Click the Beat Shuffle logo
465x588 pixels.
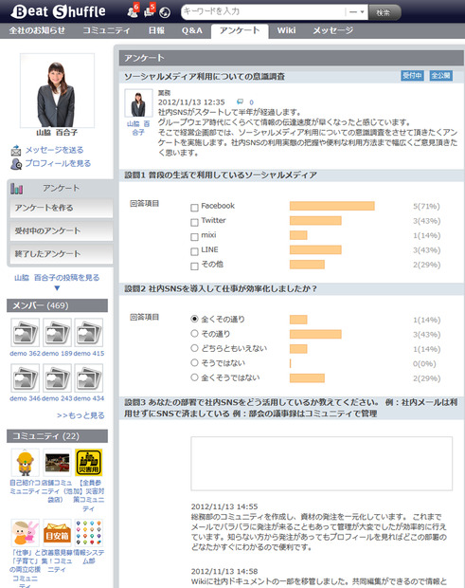coord(59,11)
